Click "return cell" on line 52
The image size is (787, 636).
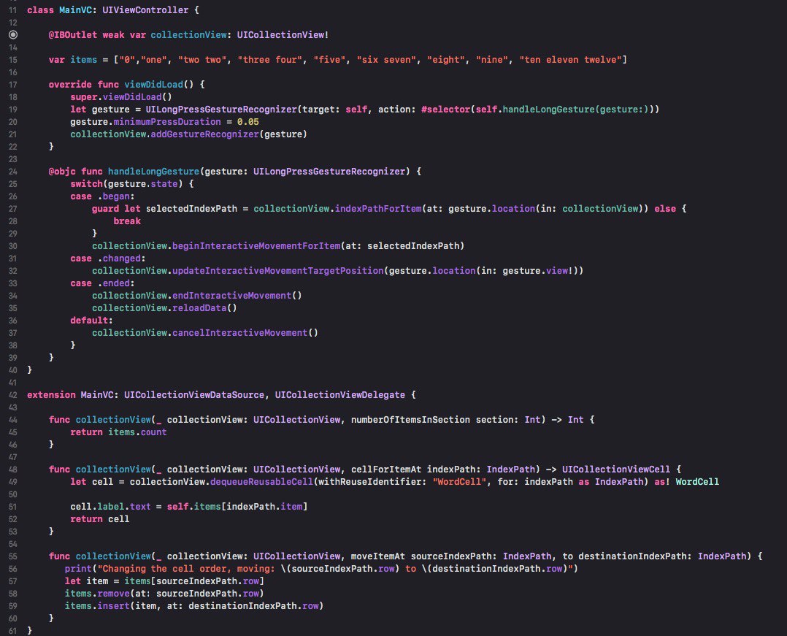coord(100,519)
